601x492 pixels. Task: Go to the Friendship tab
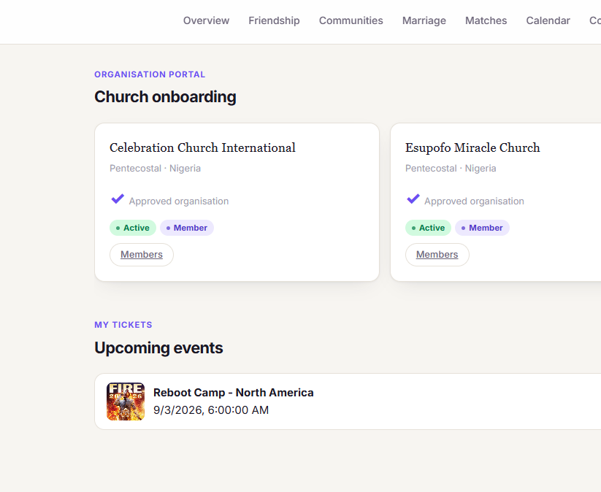(x=274, y=20)
